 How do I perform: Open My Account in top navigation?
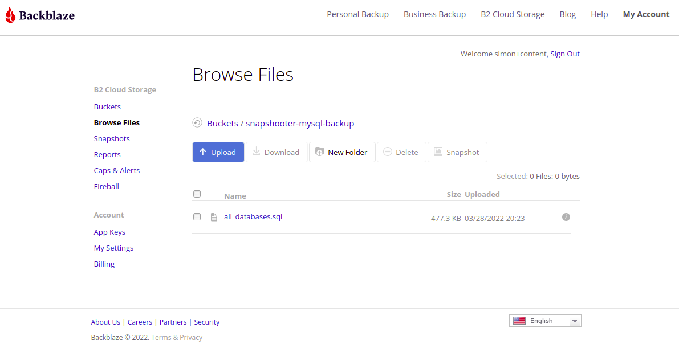pyautogui.click(x=646, y=14)
